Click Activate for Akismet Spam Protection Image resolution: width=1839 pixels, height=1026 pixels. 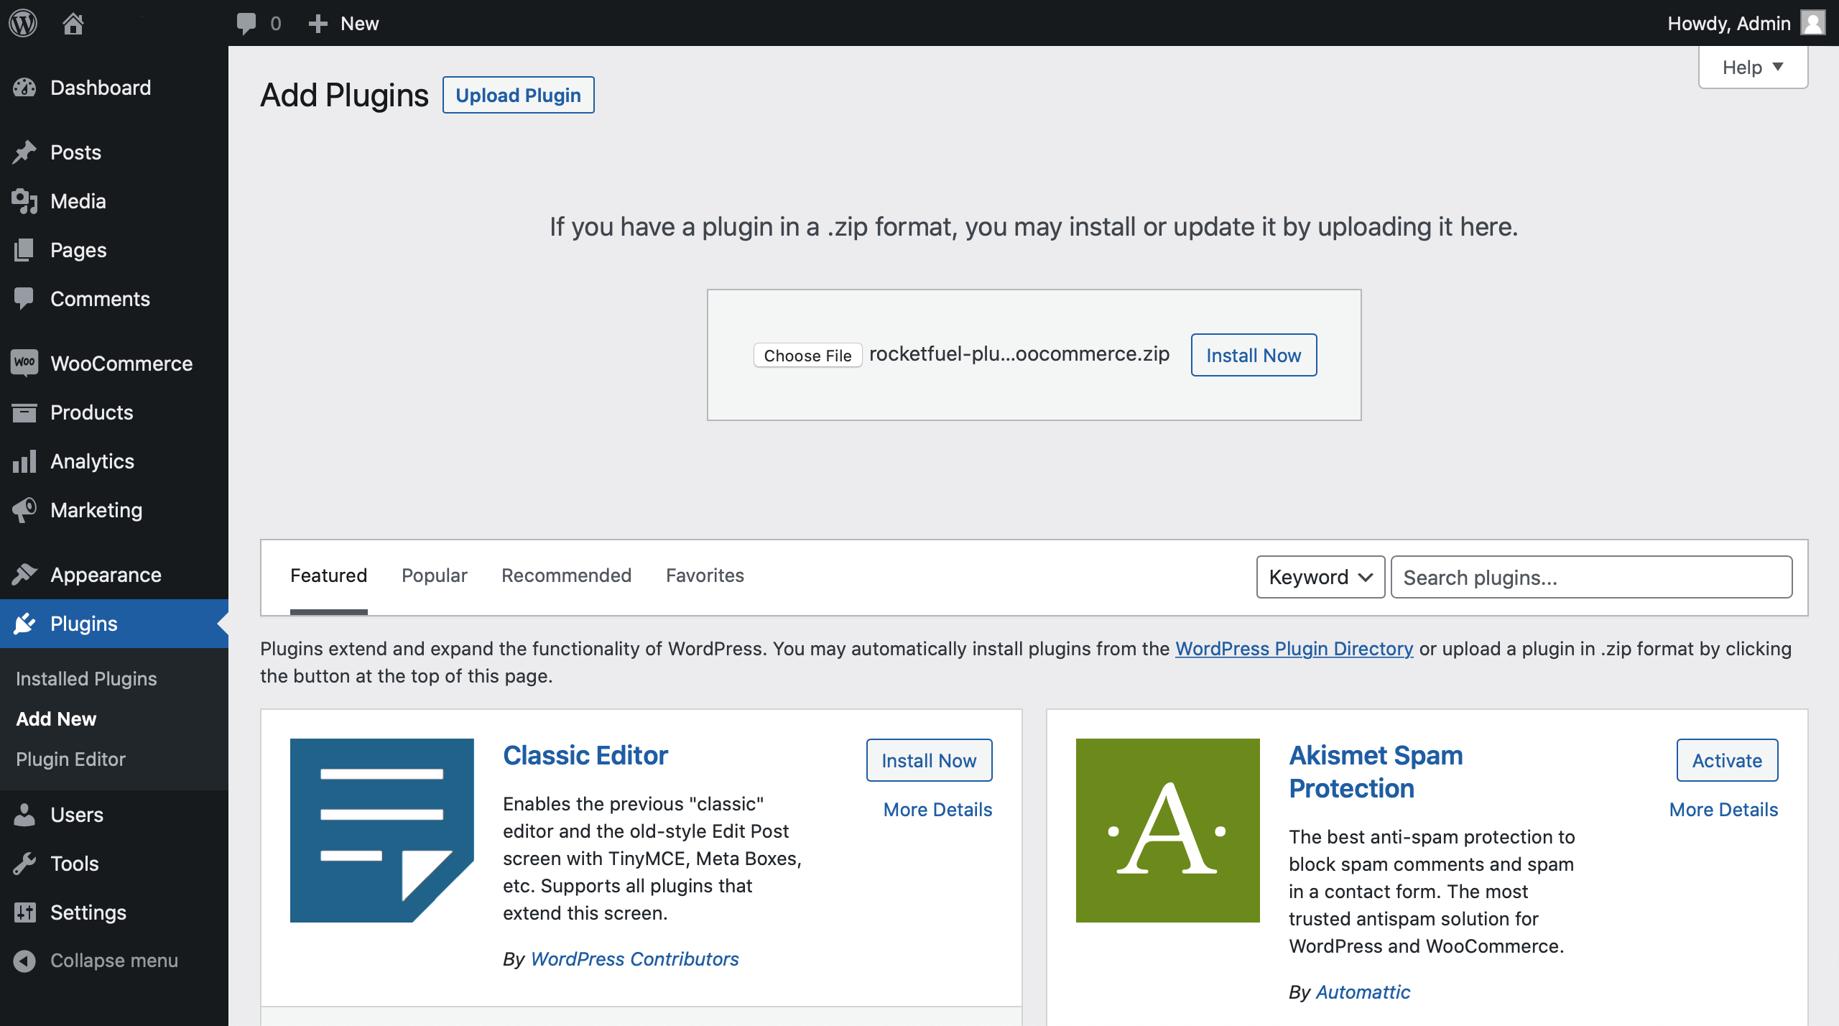(x=1727, y=759)
